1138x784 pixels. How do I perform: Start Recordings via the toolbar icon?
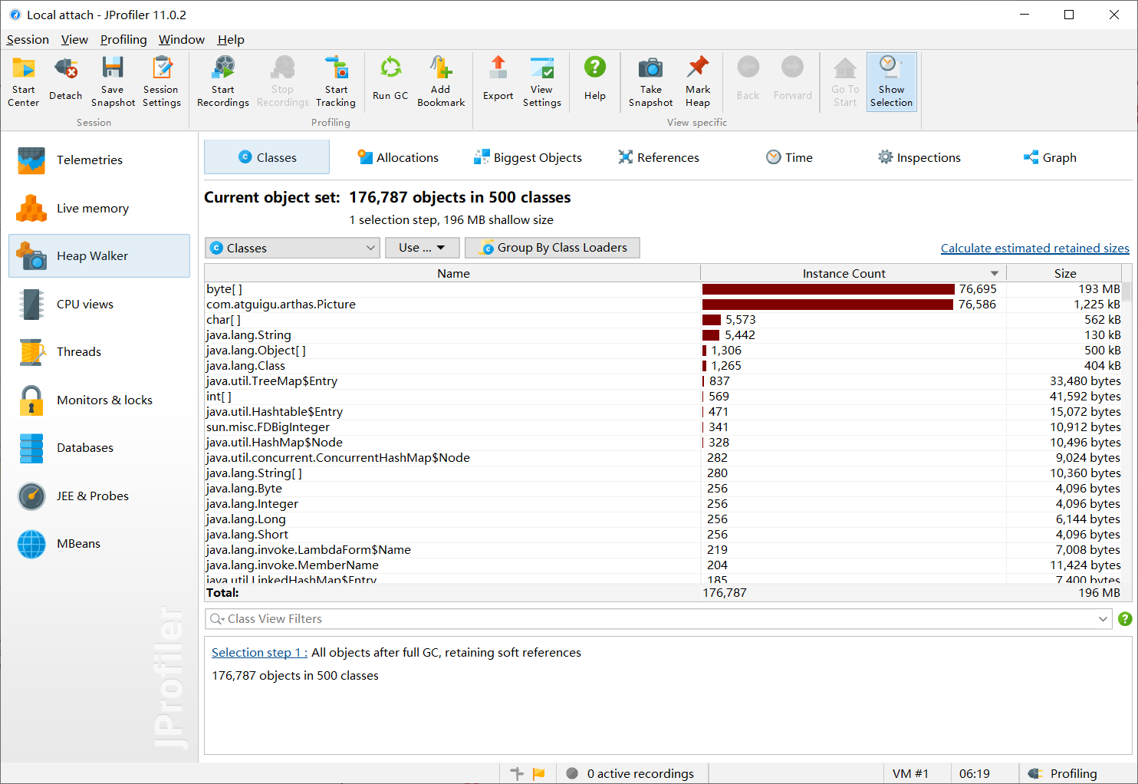coord(223,81)
